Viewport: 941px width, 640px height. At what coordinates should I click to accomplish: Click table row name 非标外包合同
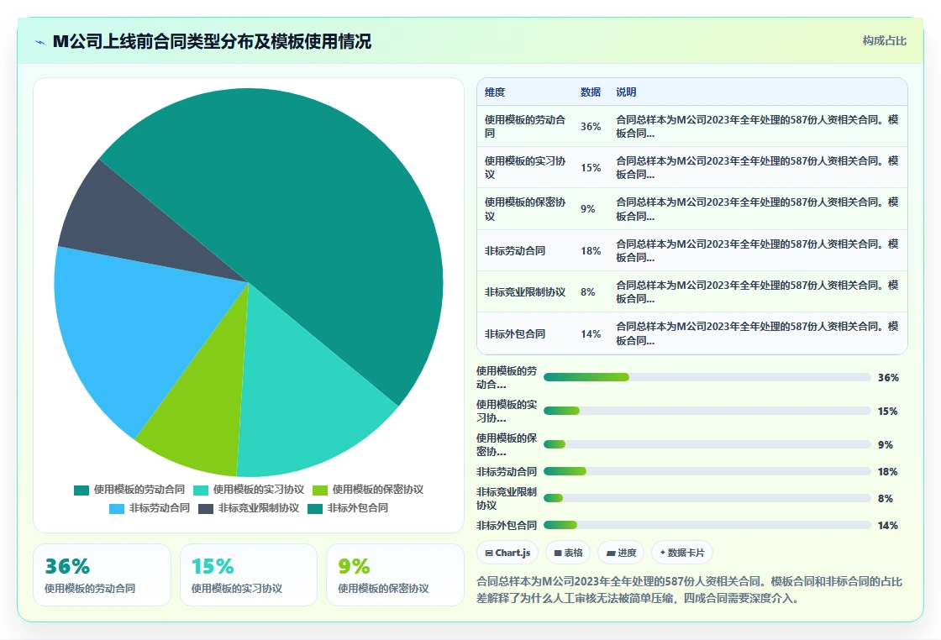[x=514, y=334]
